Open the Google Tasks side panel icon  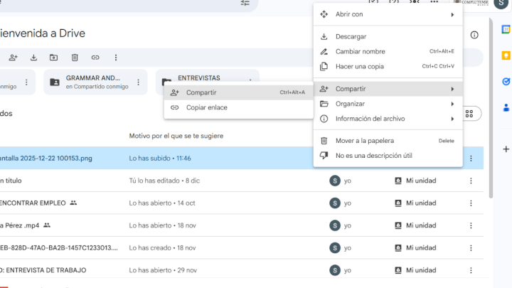[x=506, y=82]
